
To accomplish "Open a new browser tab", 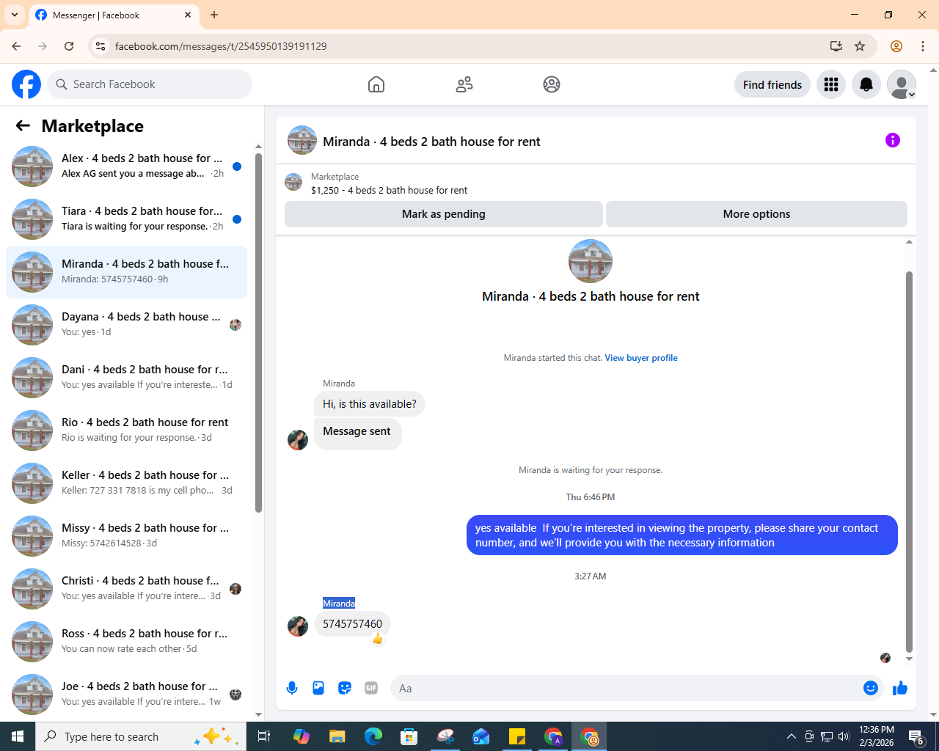I will (214, 15).
